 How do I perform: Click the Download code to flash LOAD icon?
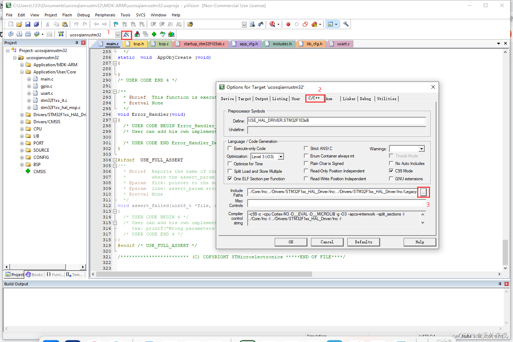pyautogui.click(x=61, y=34)
